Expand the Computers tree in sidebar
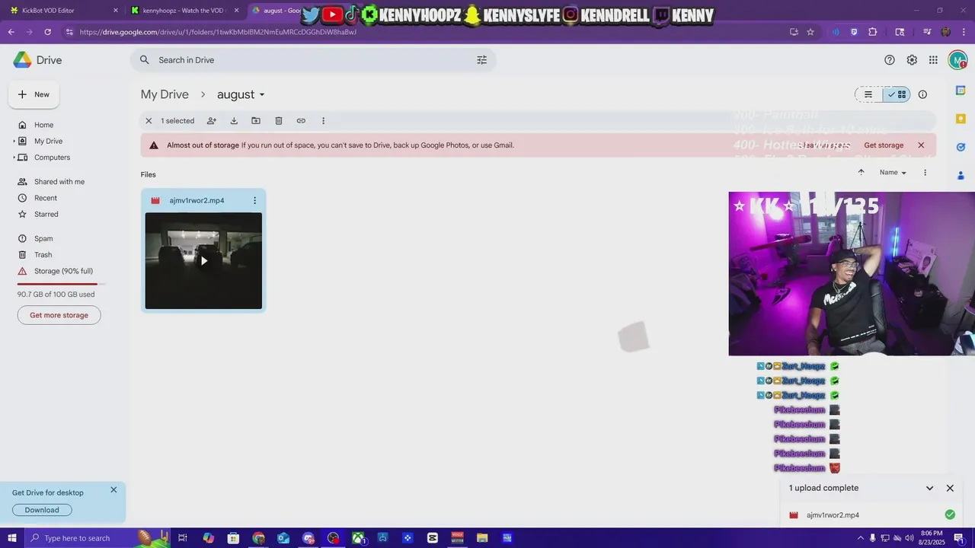This screenshot has width=975, height=548. pos(14,158)
